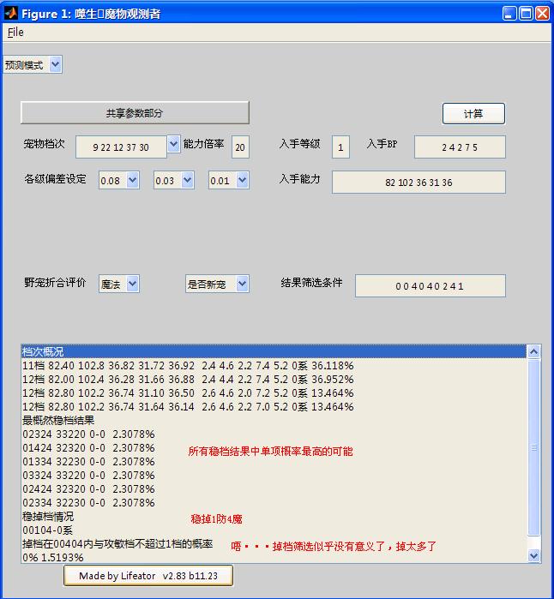The image size is (554, 599).
Task: Click the Made by Lifeator version button
Action: (148, 576)
